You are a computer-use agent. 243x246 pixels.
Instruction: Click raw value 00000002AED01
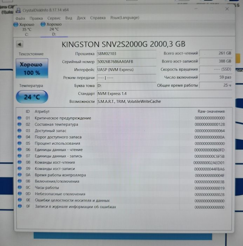click(x=209, y=163)
